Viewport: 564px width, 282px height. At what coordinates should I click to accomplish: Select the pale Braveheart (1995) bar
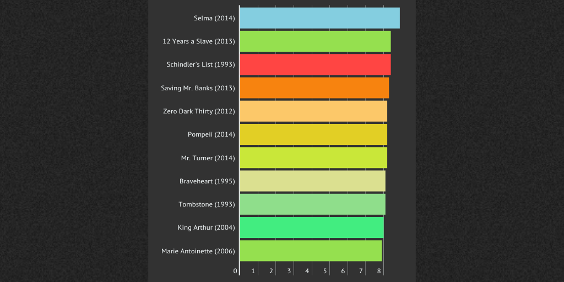(312, 181)
